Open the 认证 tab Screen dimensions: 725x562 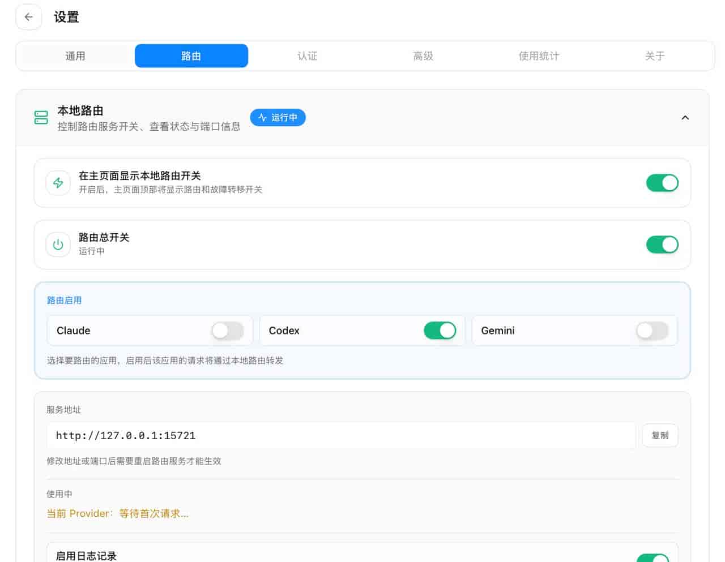point(308,56)
